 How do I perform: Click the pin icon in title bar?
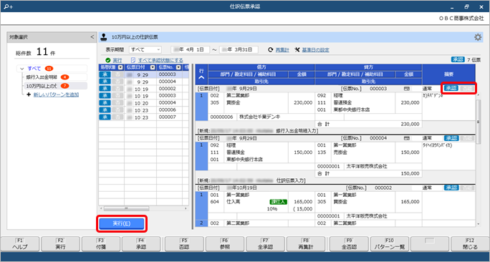(8, 6)
